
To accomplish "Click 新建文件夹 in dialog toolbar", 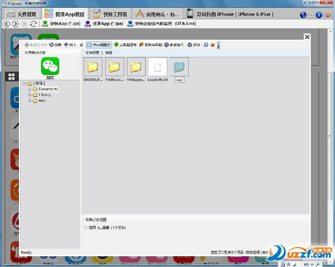I will pos(35,45).
